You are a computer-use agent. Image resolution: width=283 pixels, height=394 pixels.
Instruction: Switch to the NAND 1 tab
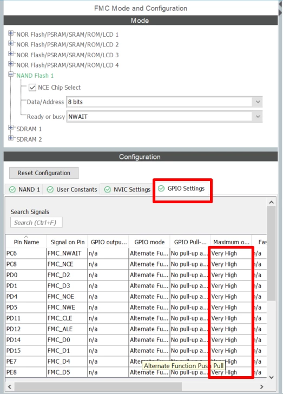point(24,190)
